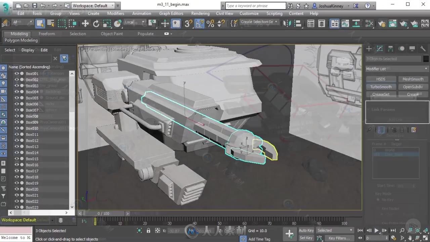Open the Modify command panel tab

[380, 49]
